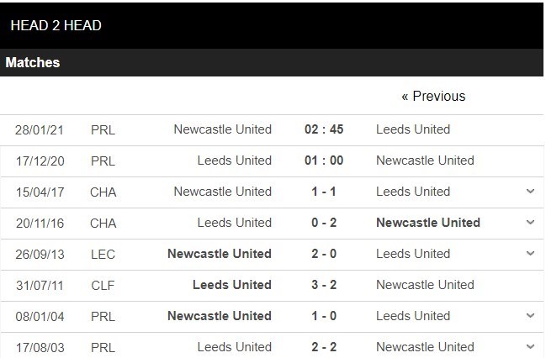Click the LEC competition label
The height and width of the screenshot is (358, 546).
(x=103, y=254)
